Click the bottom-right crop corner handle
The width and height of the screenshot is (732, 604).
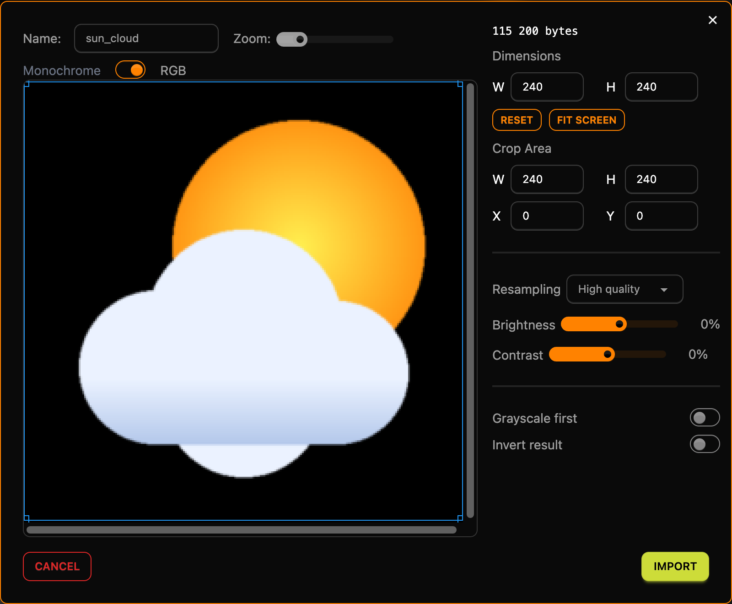460,518
